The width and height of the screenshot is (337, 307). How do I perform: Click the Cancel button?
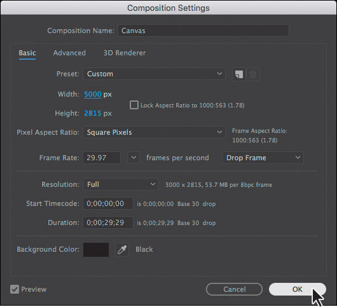coord(234,289)
